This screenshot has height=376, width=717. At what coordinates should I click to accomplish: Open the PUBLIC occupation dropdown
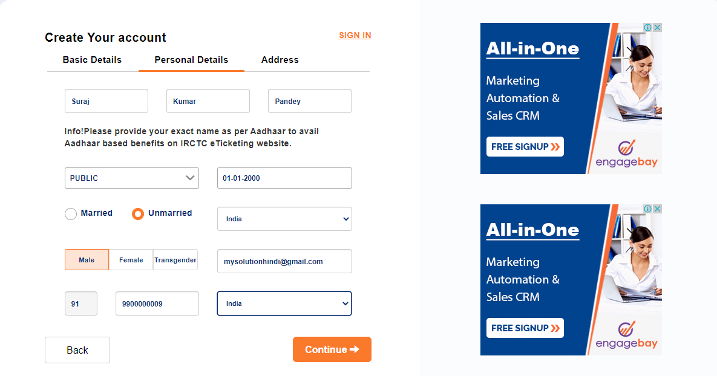click(132, 178)
